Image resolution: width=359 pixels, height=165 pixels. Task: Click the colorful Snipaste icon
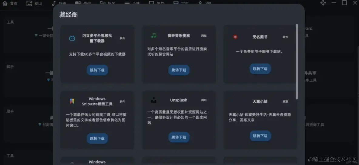[72, 101]
